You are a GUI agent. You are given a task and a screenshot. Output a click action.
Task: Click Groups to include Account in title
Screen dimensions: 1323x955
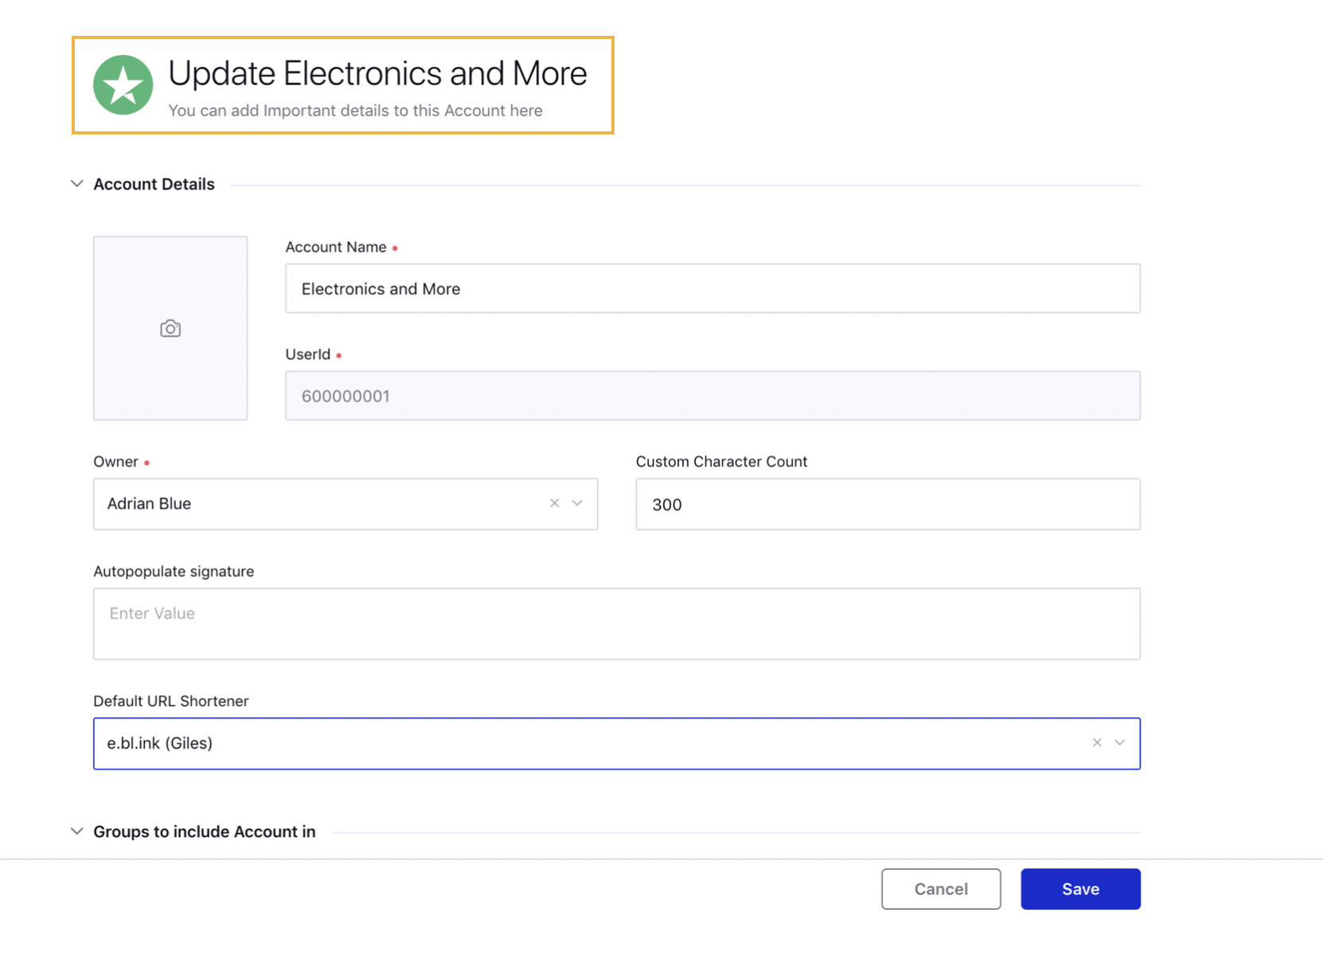point(205,832)
